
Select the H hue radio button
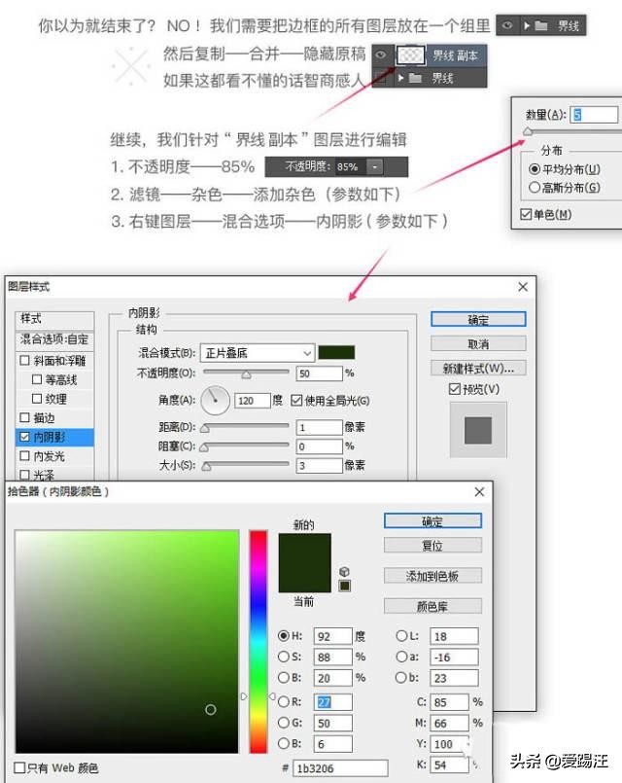[284, 636]
